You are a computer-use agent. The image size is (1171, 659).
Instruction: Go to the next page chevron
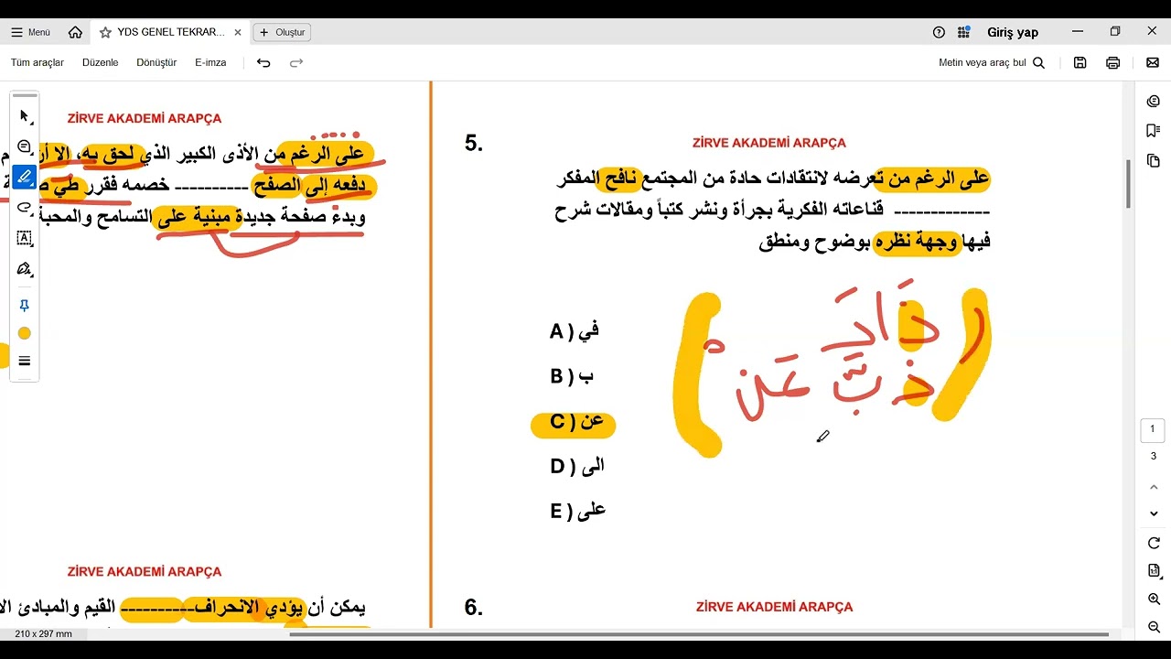pyautogui.click(x=1154, y=513)
